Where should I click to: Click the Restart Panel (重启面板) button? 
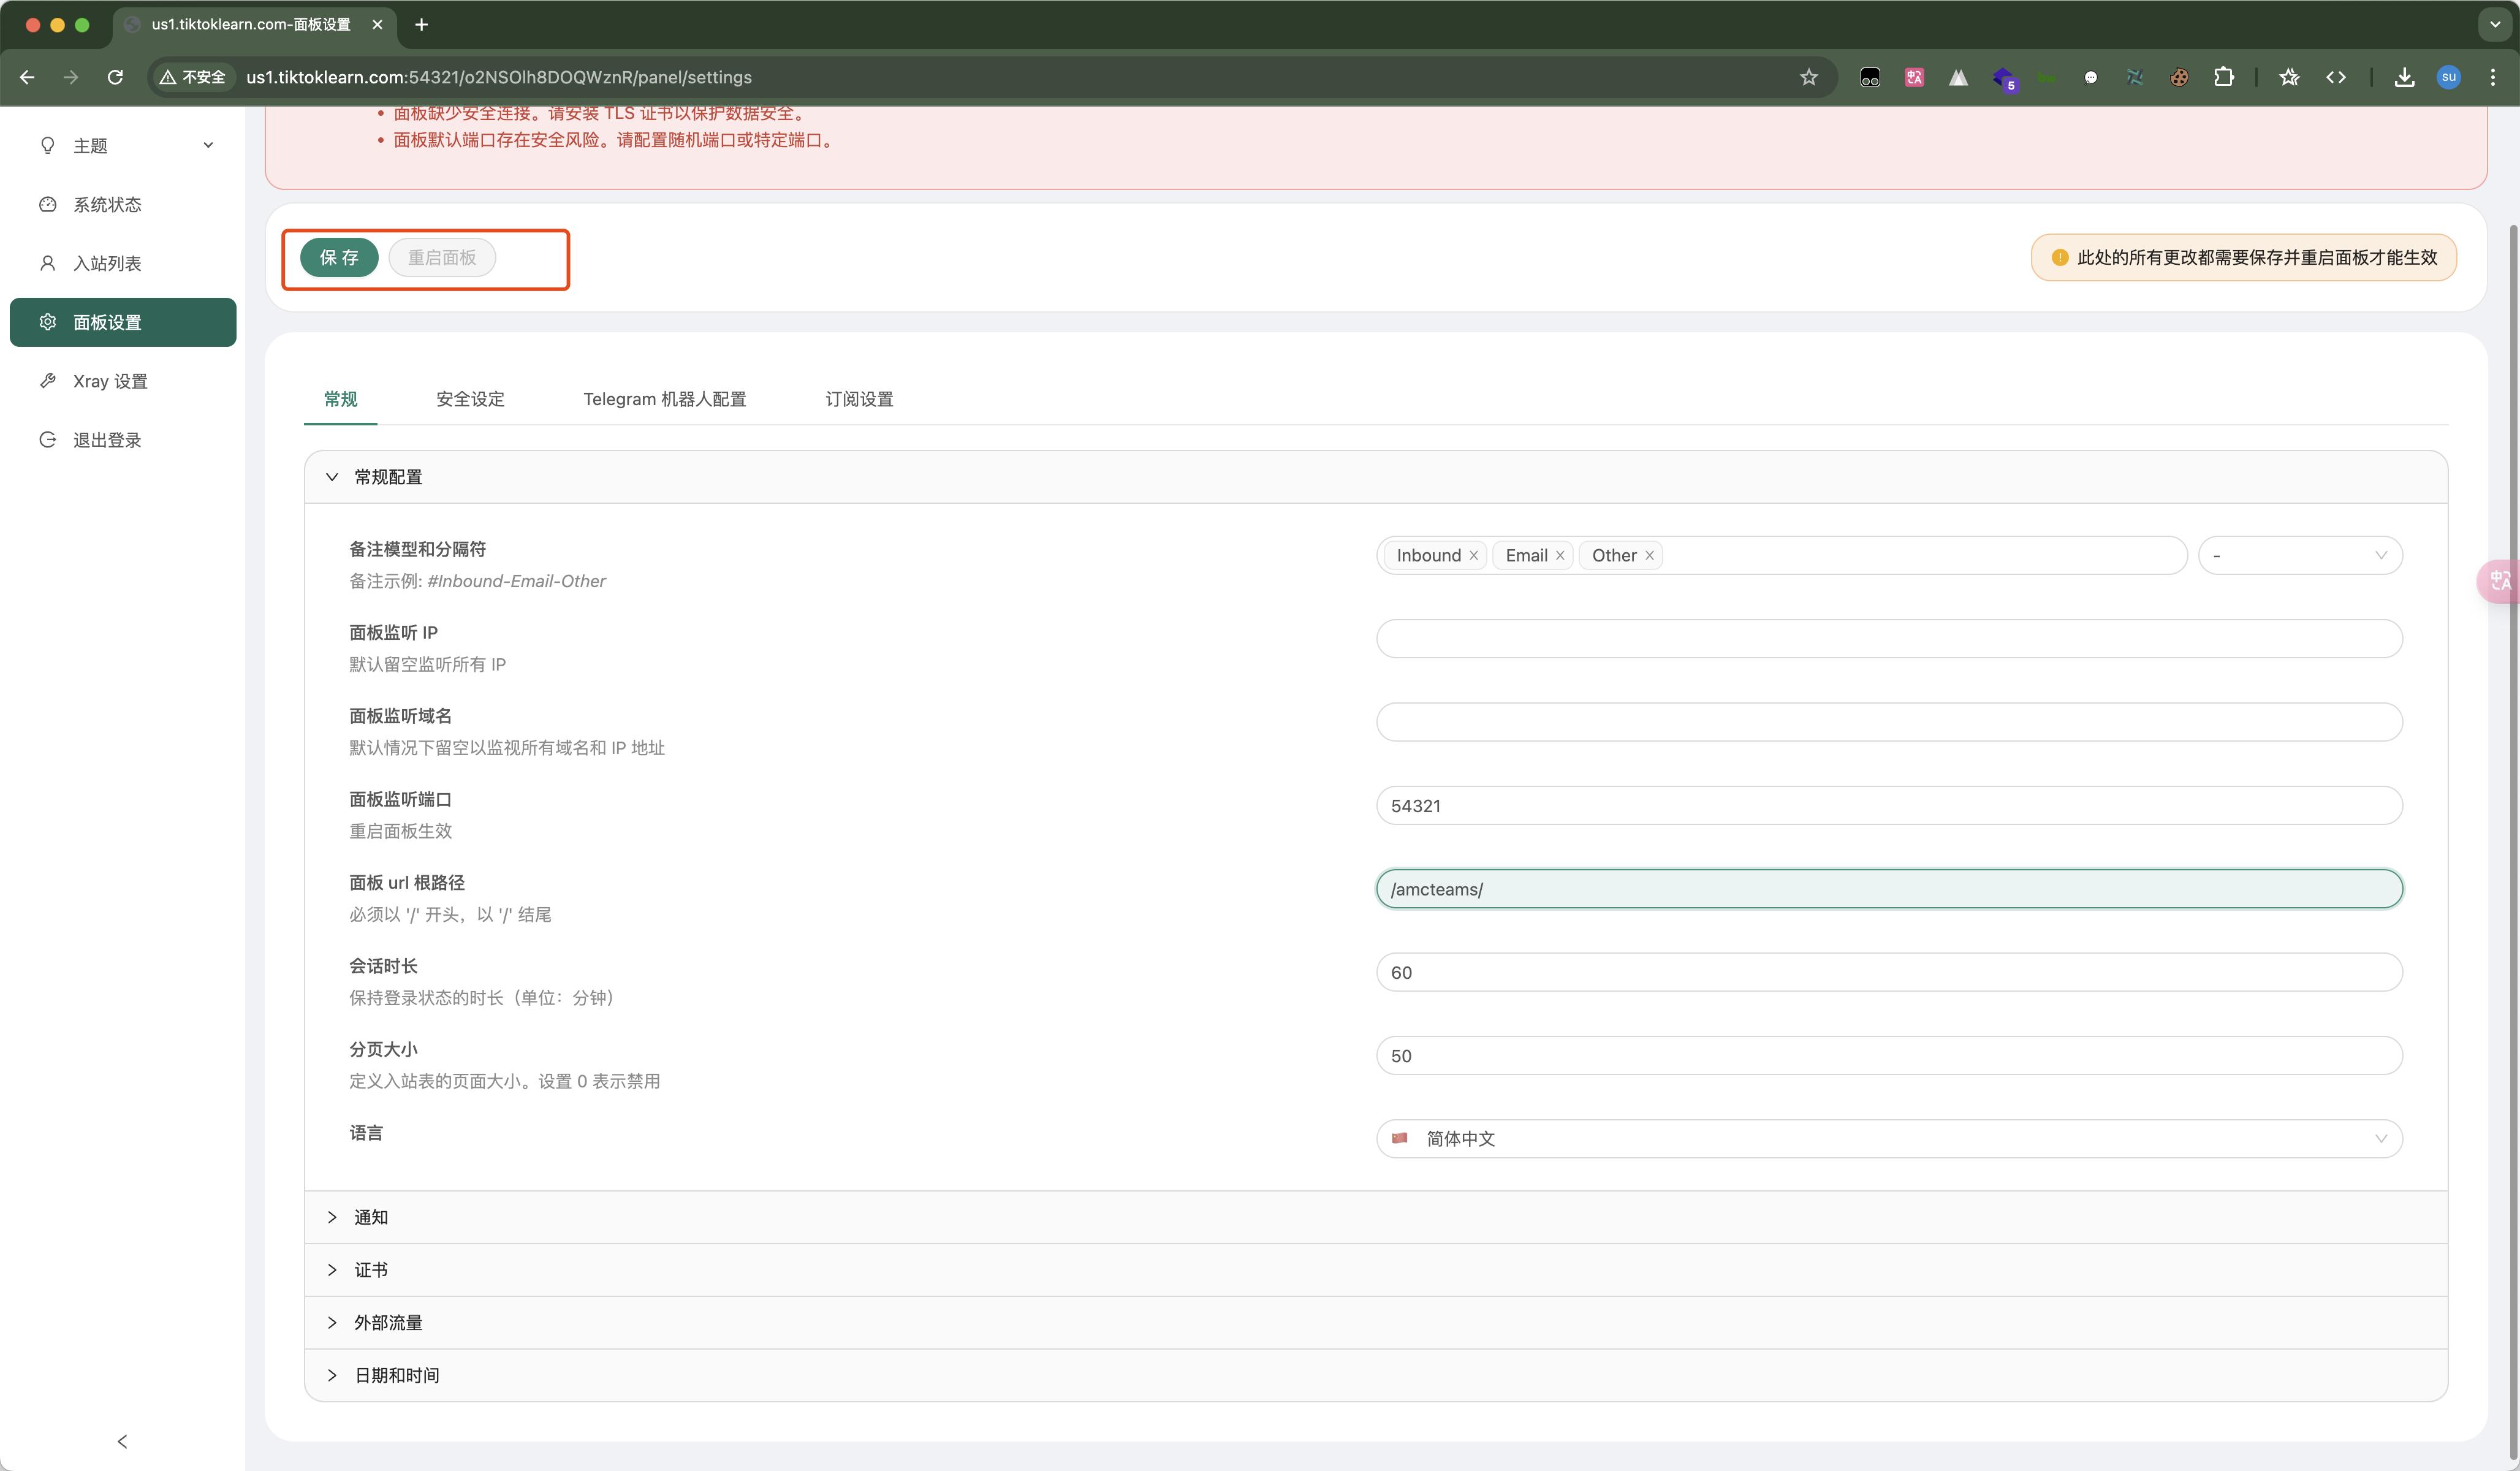(442, 257)
